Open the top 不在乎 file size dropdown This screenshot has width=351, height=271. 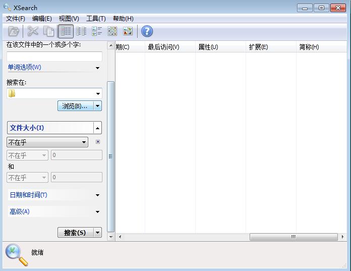47,142
